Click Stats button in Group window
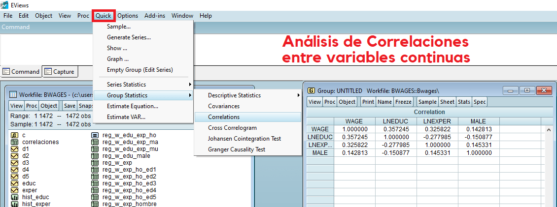 click(x=464, y=102)
